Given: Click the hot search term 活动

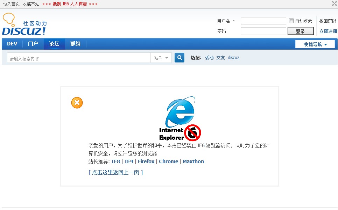Looking at the screenshot, I should 209,58.
